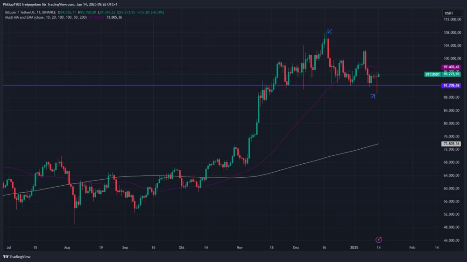Click the Feb label on time axis
The image size is (467, 262).
(x=412, y=247)
